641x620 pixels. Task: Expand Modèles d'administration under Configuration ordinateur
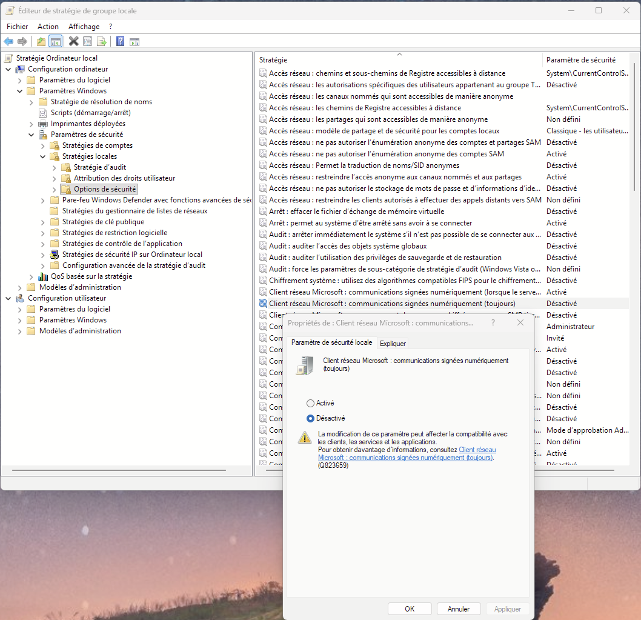click(x=19, y=287)
